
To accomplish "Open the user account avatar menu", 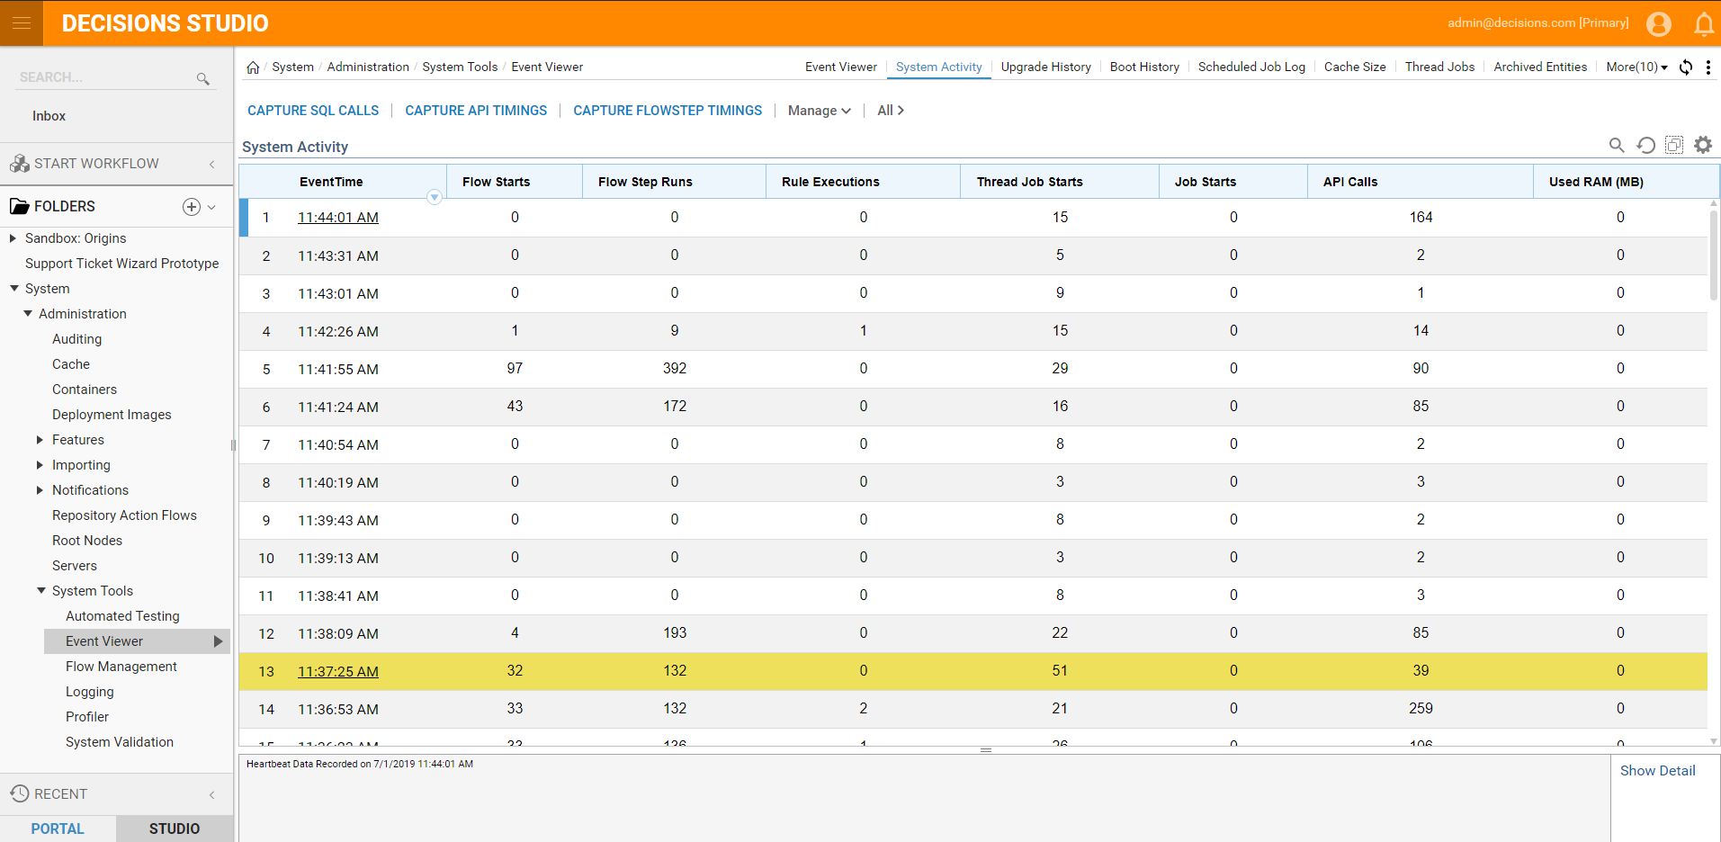I will (1659, 23).
